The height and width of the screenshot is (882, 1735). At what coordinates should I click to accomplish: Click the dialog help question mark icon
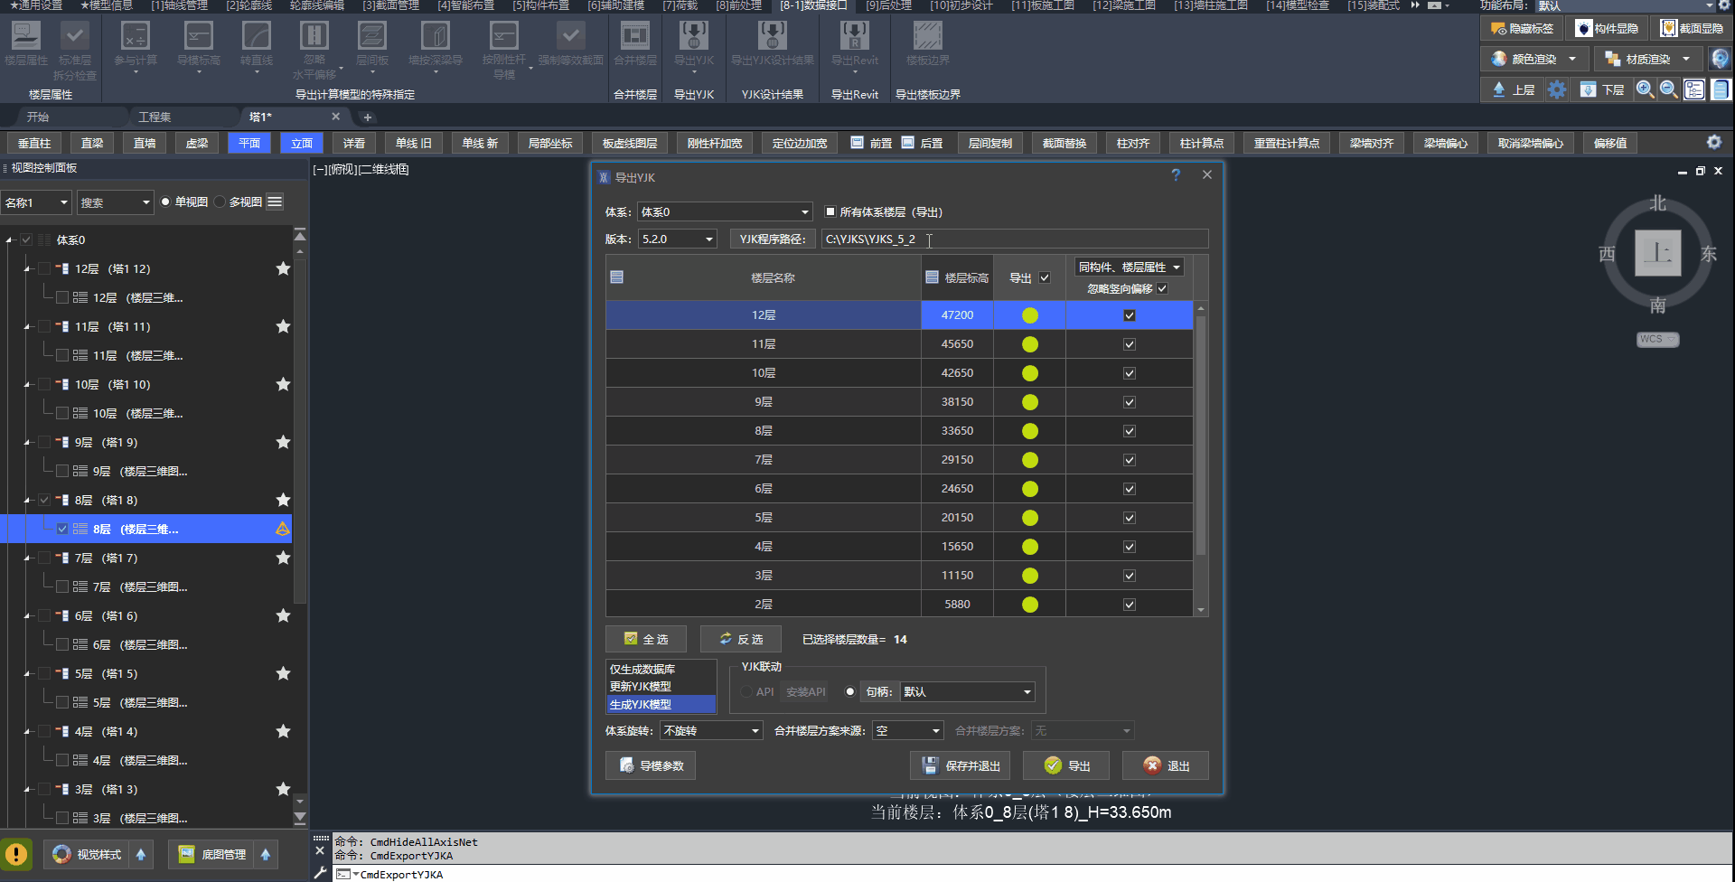(x=1176, y=175)
